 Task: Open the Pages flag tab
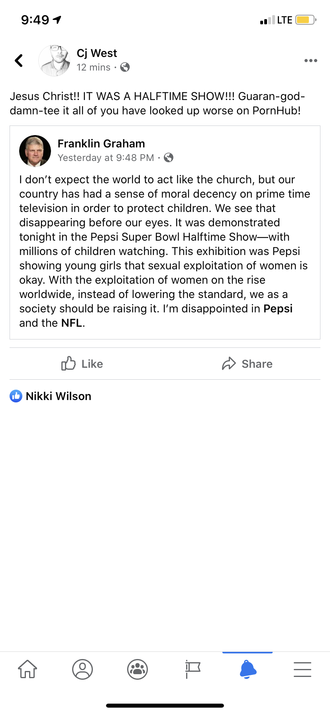[x=192, y=669]
